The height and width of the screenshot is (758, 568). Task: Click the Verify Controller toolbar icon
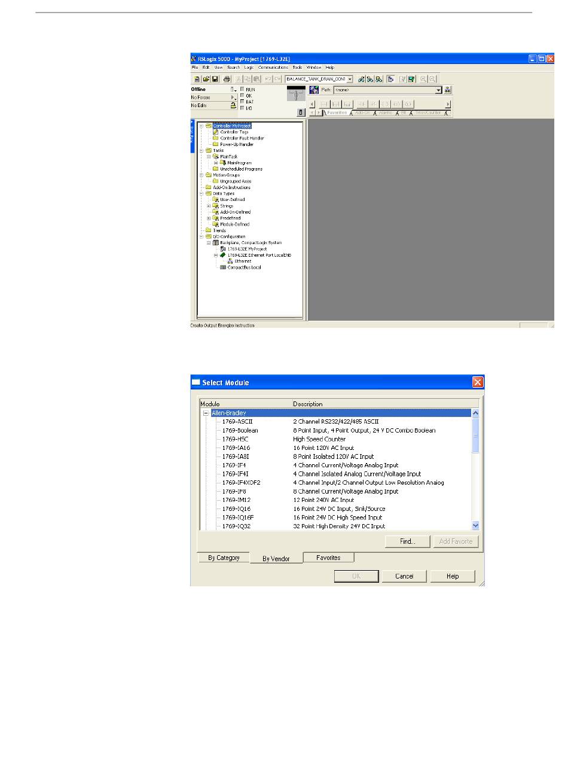(x=411, y=79)
